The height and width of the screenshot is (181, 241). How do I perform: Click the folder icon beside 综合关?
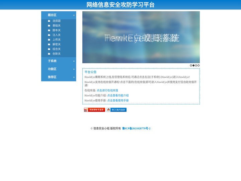pos(49,49)
